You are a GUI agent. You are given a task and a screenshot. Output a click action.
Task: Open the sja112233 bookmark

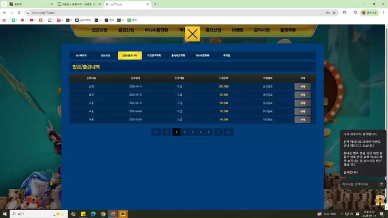tap(84, 20)
